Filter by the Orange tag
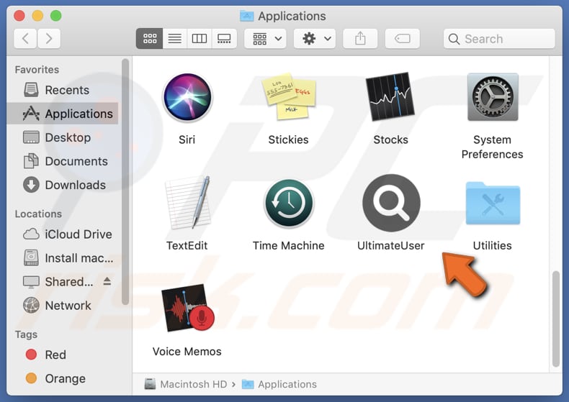The image size is (569, 402). [x=63, y=378]
